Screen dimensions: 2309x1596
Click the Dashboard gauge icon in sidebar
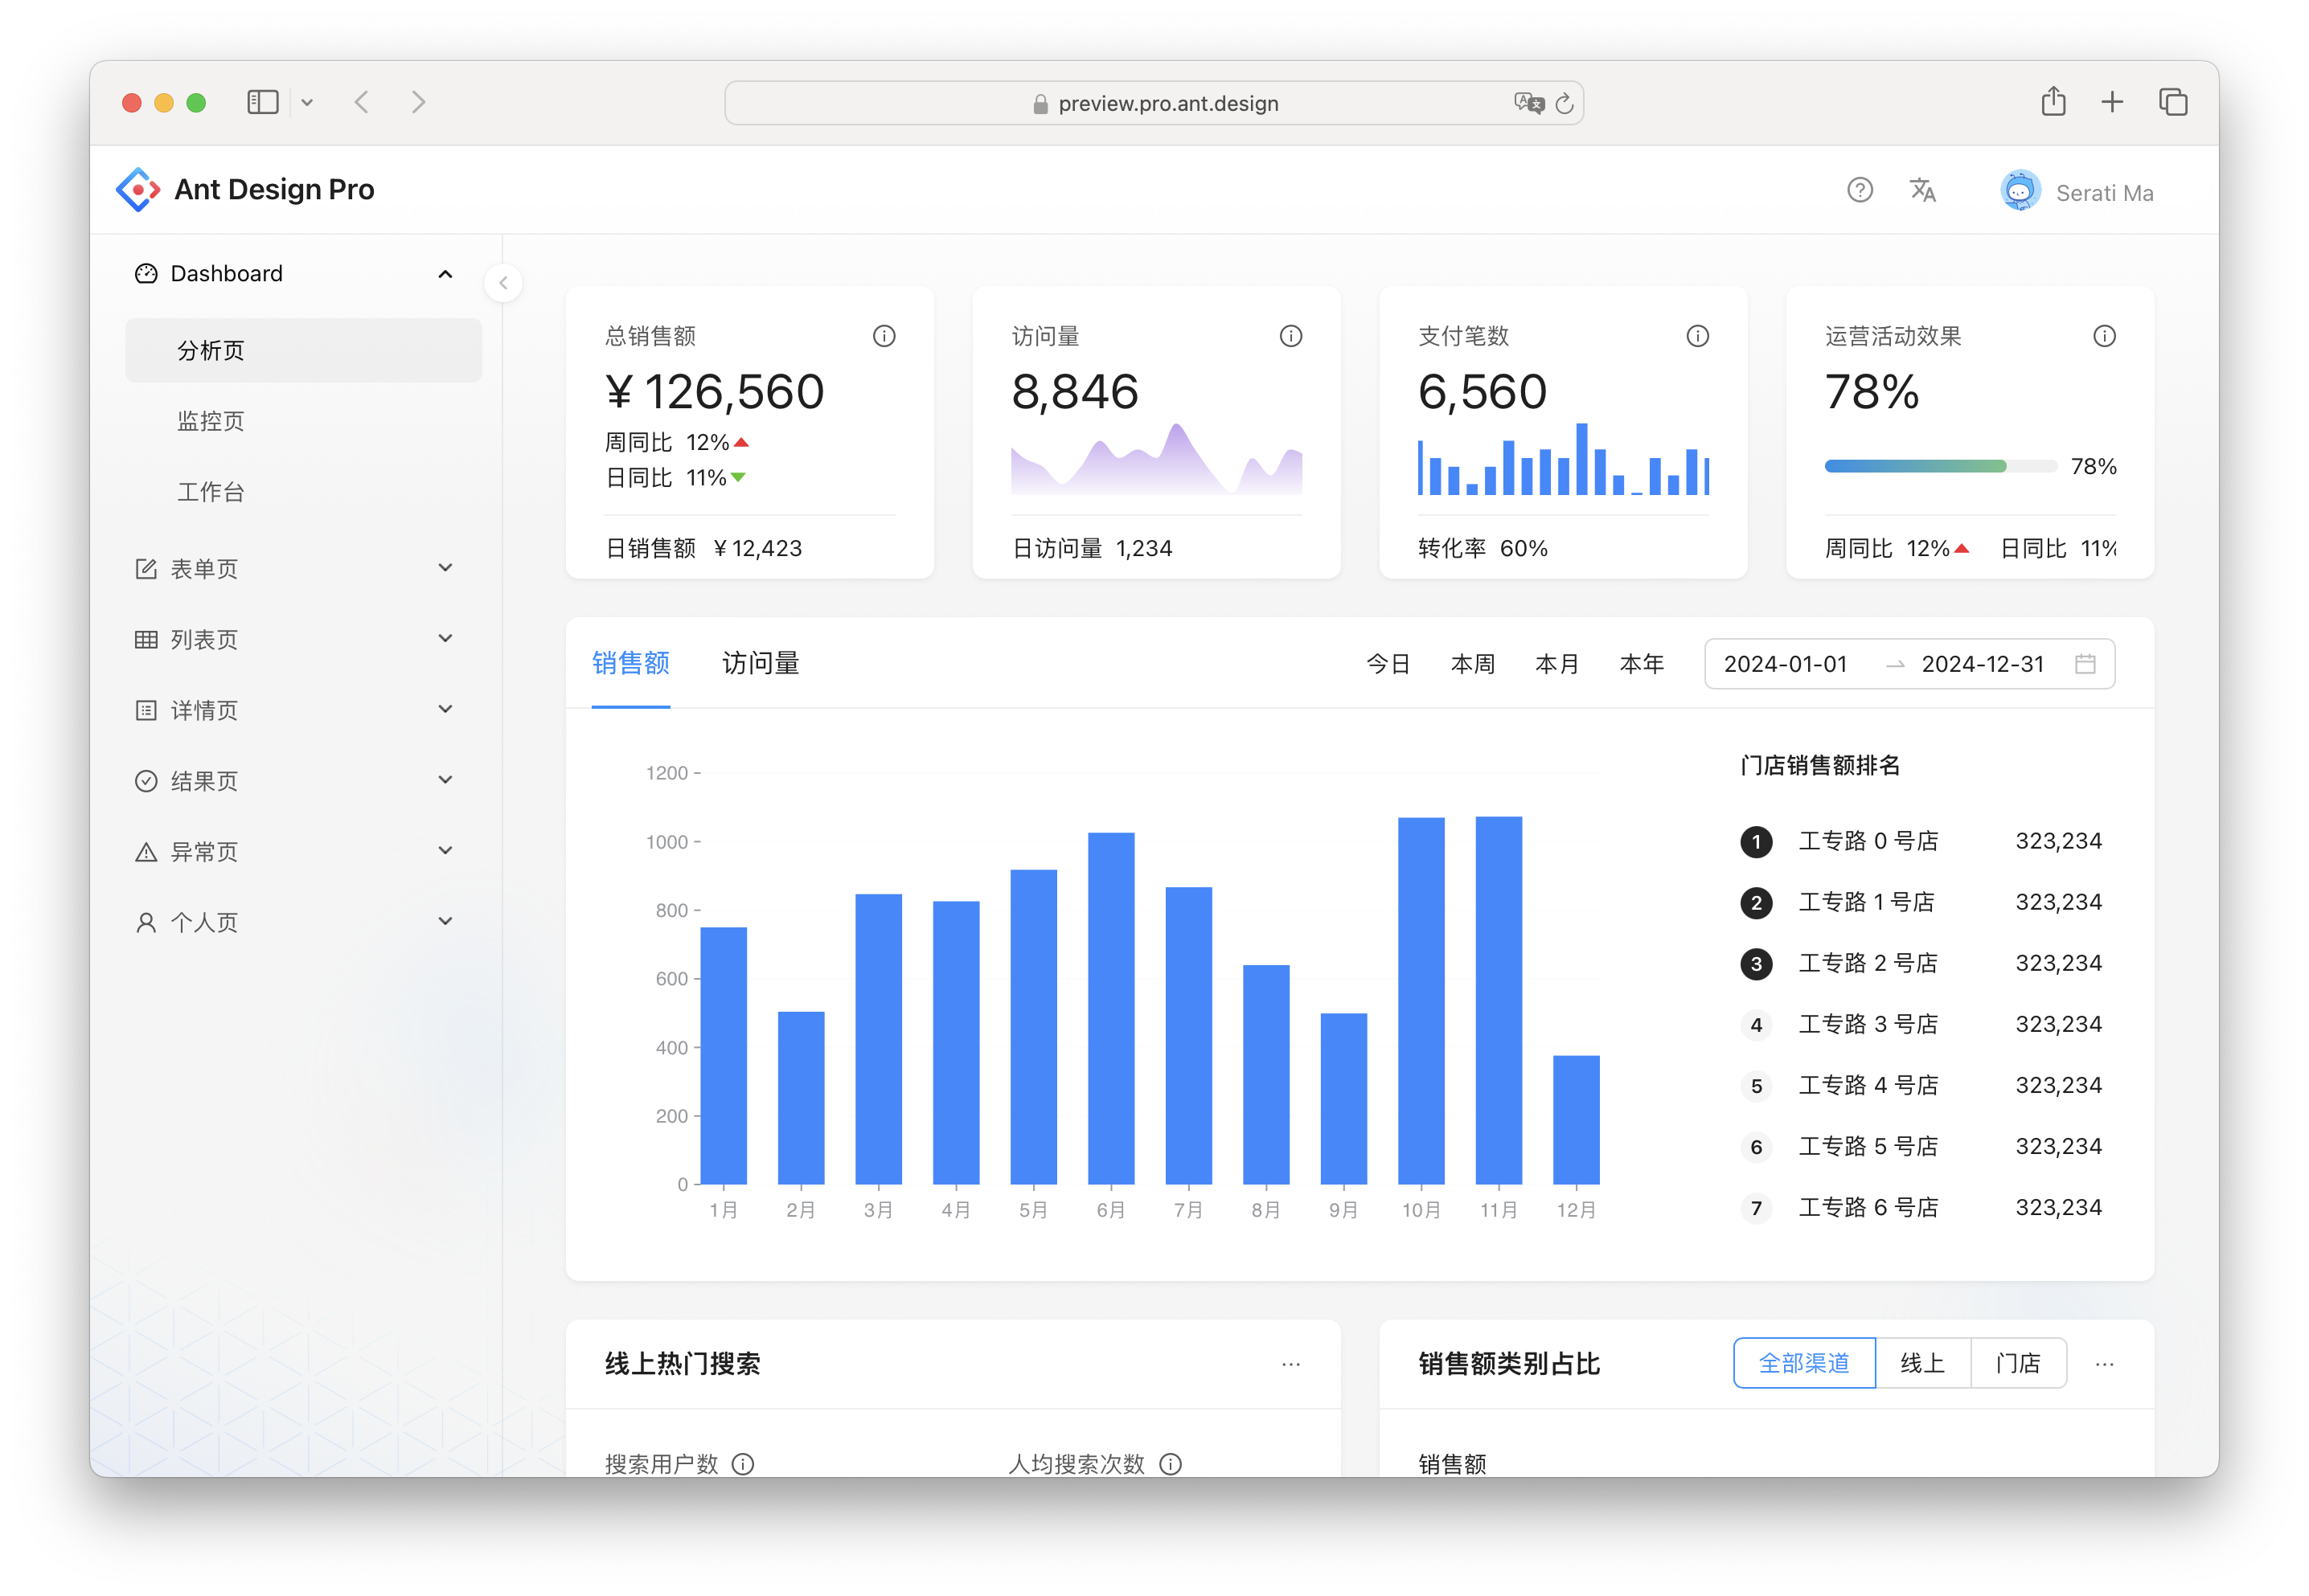coord(146,274)
